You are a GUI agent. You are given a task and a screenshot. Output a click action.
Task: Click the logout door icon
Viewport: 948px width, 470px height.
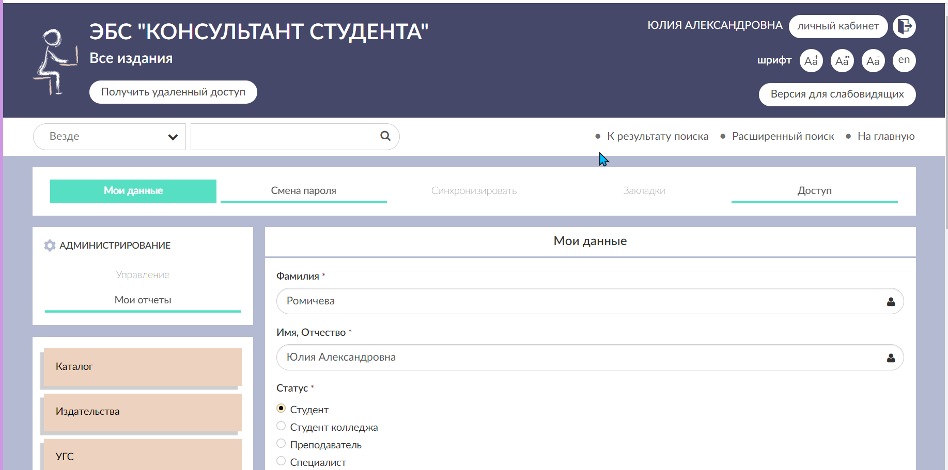tap(904, 26)
